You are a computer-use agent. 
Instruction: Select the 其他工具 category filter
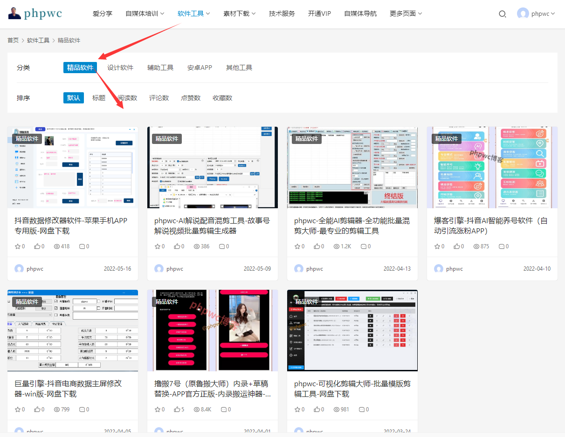click(239, 68)
